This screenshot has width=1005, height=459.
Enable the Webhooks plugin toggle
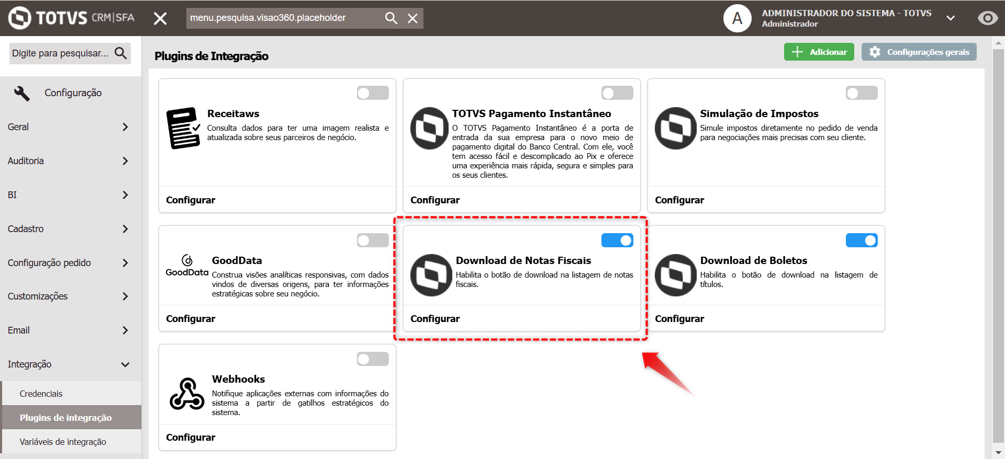click(x=373, y=359)
